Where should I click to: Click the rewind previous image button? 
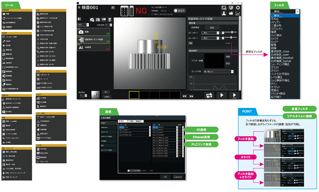coord(184,96)
